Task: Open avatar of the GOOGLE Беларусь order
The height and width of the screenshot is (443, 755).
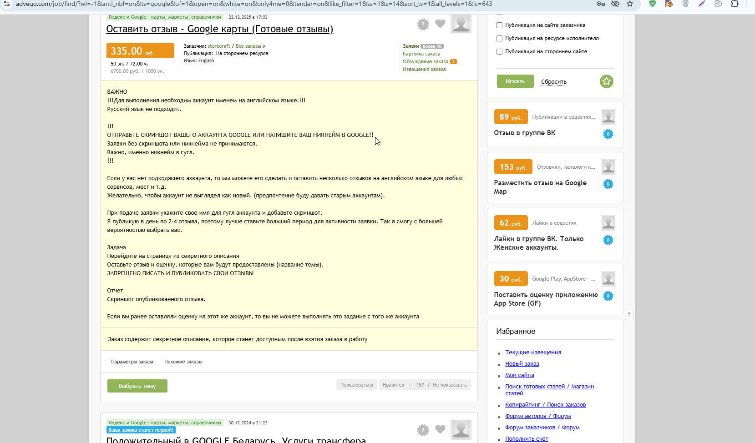Action: (x=461, y=429)
